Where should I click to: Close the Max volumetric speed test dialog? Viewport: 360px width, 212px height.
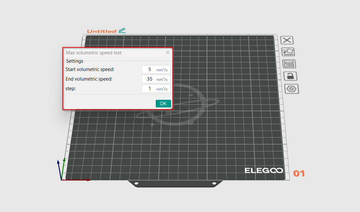(x=168, y=52)
